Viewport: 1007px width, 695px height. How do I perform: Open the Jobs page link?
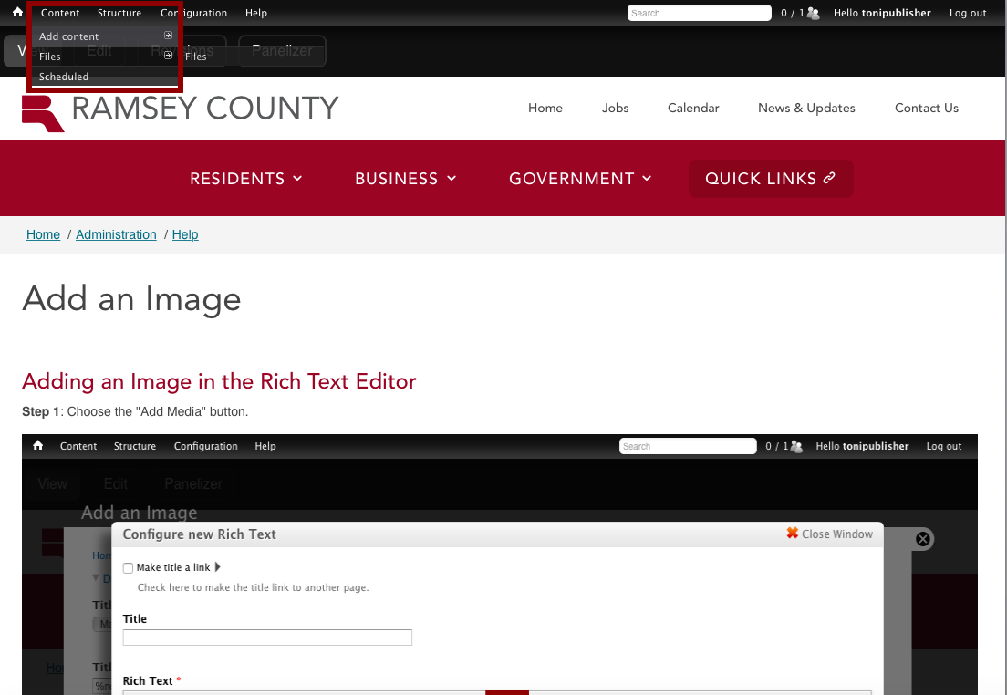point(616,108)
